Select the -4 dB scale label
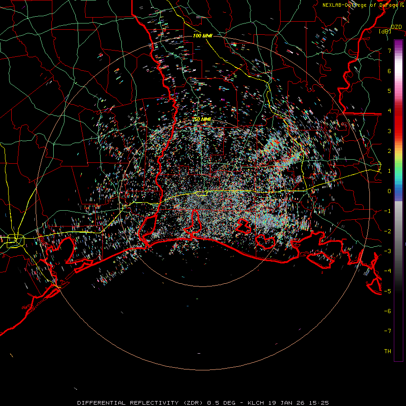The height and width of the screenshot is (406, 406). [388, 271]
